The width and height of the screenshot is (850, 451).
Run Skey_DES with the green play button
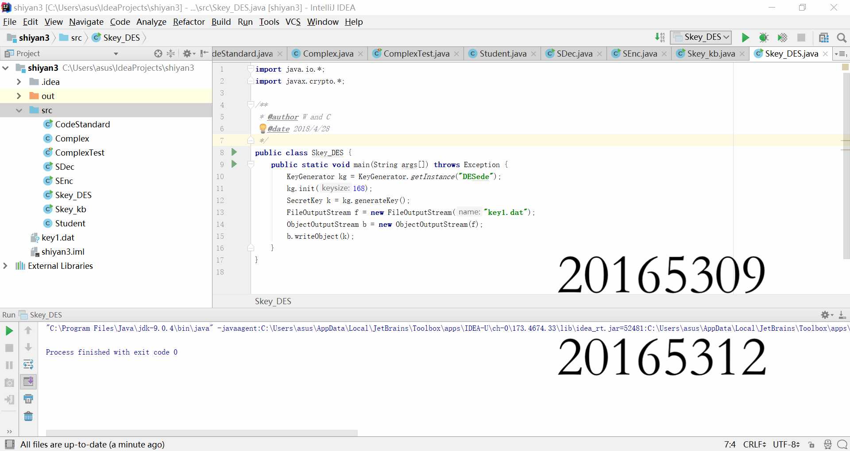pyautogui.click(x=745, y=38)
